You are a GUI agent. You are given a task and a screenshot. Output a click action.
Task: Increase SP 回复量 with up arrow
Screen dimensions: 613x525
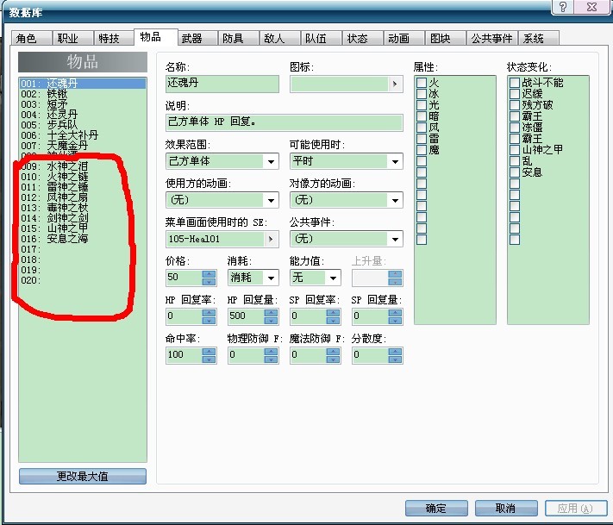tap(395, 313)
